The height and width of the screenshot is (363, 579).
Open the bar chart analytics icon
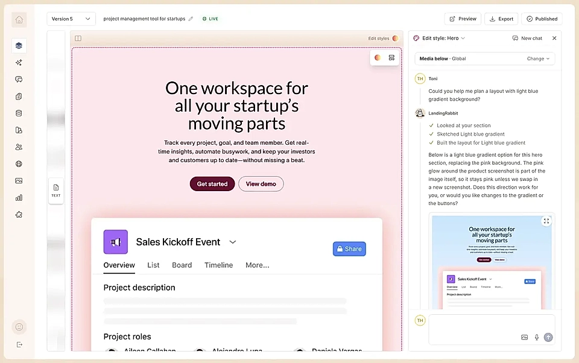(x=19, y=198)
